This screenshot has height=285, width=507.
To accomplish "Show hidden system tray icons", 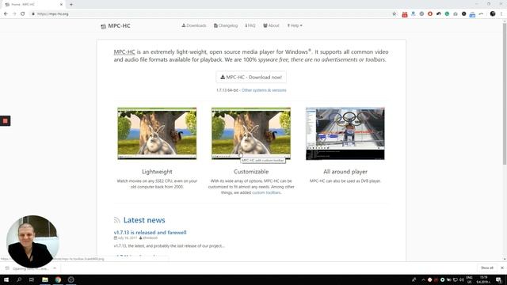I will (x=423, y=279).
